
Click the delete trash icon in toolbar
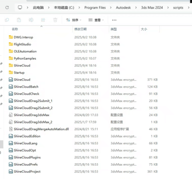tap(55, 20)
